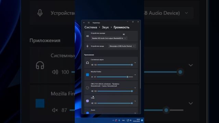The width and height of the screenshot is (219, 123).
Task: Open the output device Realtek dropdown
Action: tap(109, 38)
